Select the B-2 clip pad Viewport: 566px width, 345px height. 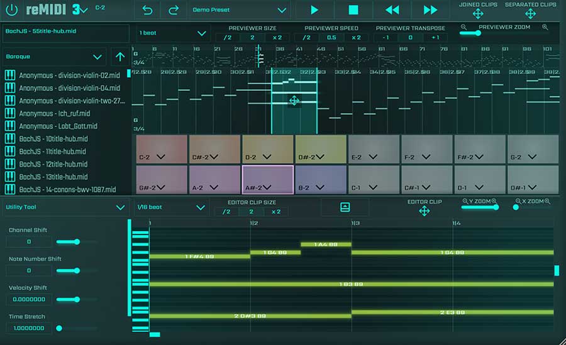pyautogui.click(x=321, y=180)
